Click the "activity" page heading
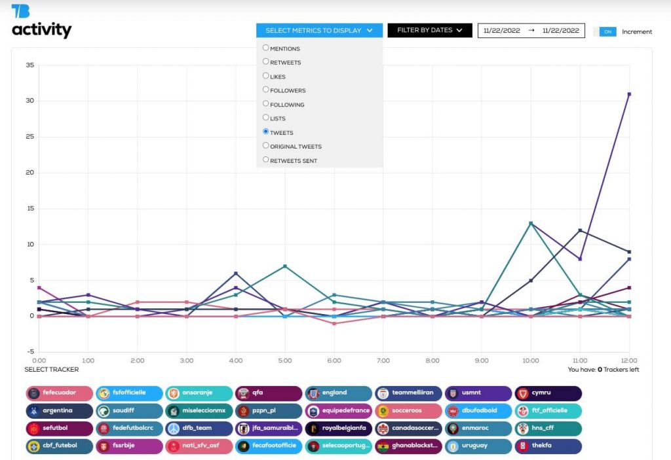Viewport: 671px width, 460px height. pyautogui.click(x=41, y=30)
